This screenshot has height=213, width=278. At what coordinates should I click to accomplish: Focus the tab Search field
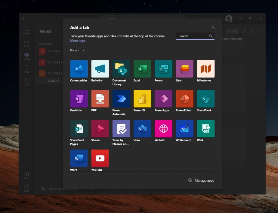click(x=195, y=36)
